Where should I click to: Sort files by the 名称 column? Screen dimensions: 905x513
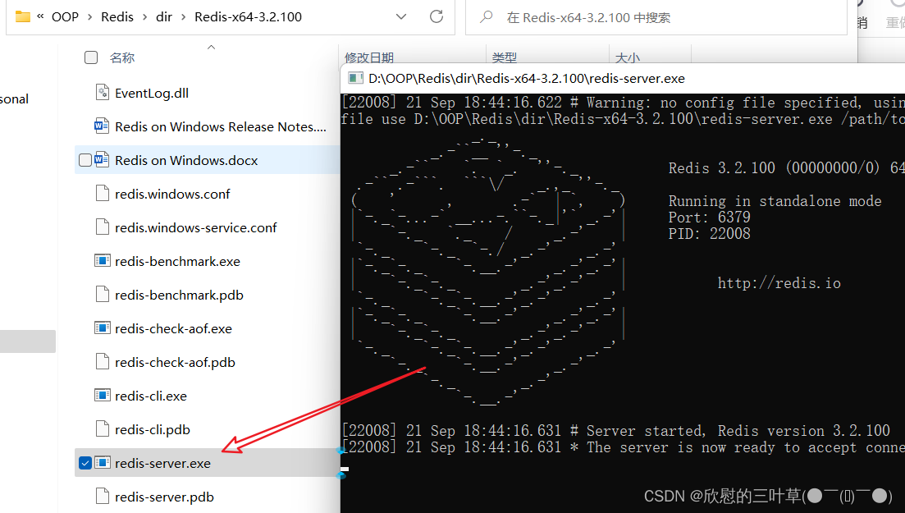[x=121, y=57]
